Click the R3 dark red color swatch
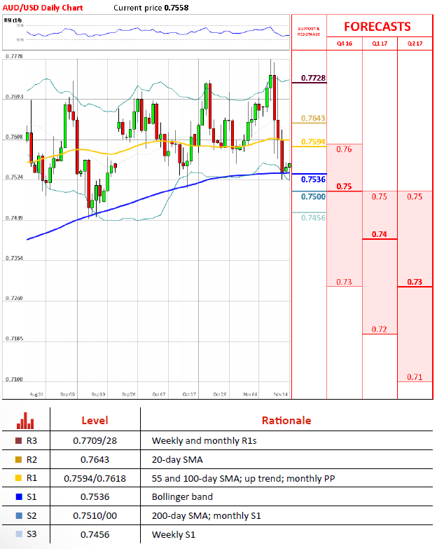 (19, 441)
